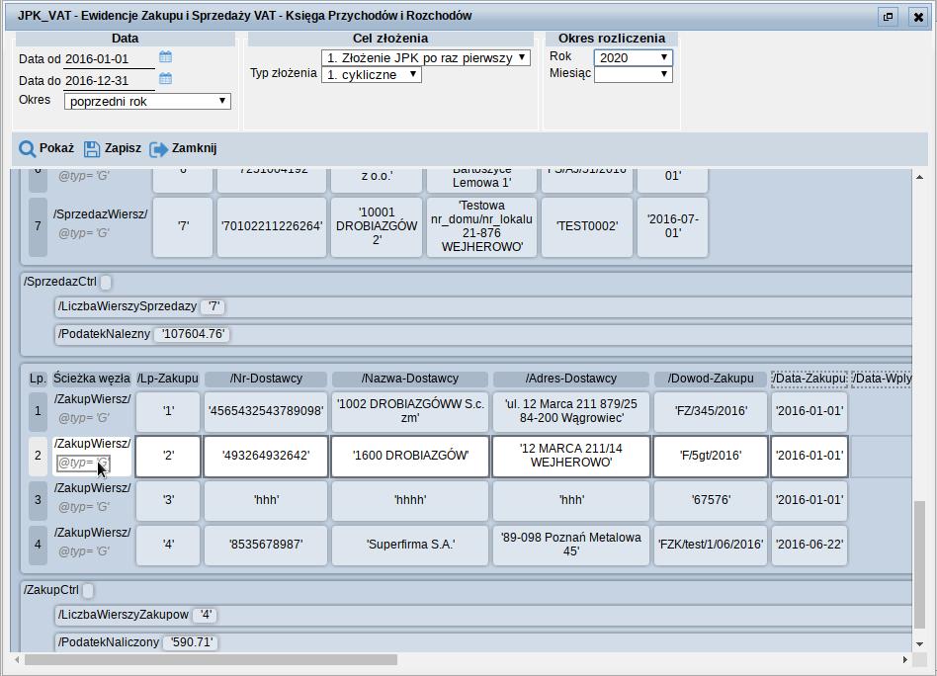Click the 'TEST0002' sales document cell
The image size is (937, 676).
click(587, 226)
